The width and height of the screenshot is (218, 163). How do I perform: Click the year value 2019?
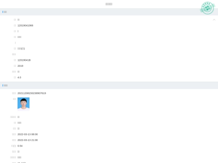20,66
